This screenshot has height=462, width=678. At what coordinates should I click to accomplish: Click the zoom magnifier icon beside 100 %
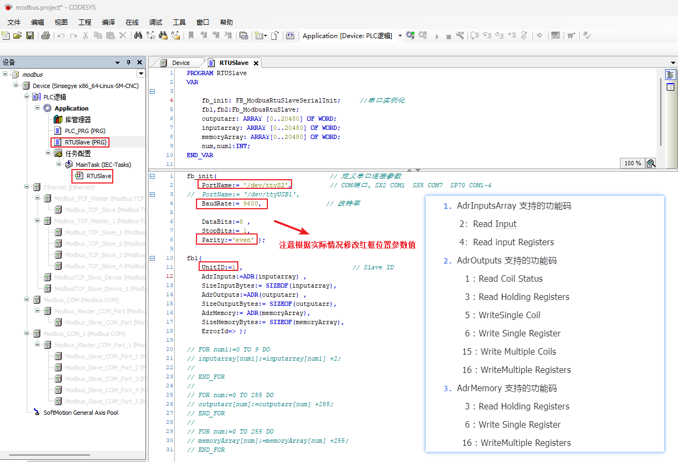[651, 163]
